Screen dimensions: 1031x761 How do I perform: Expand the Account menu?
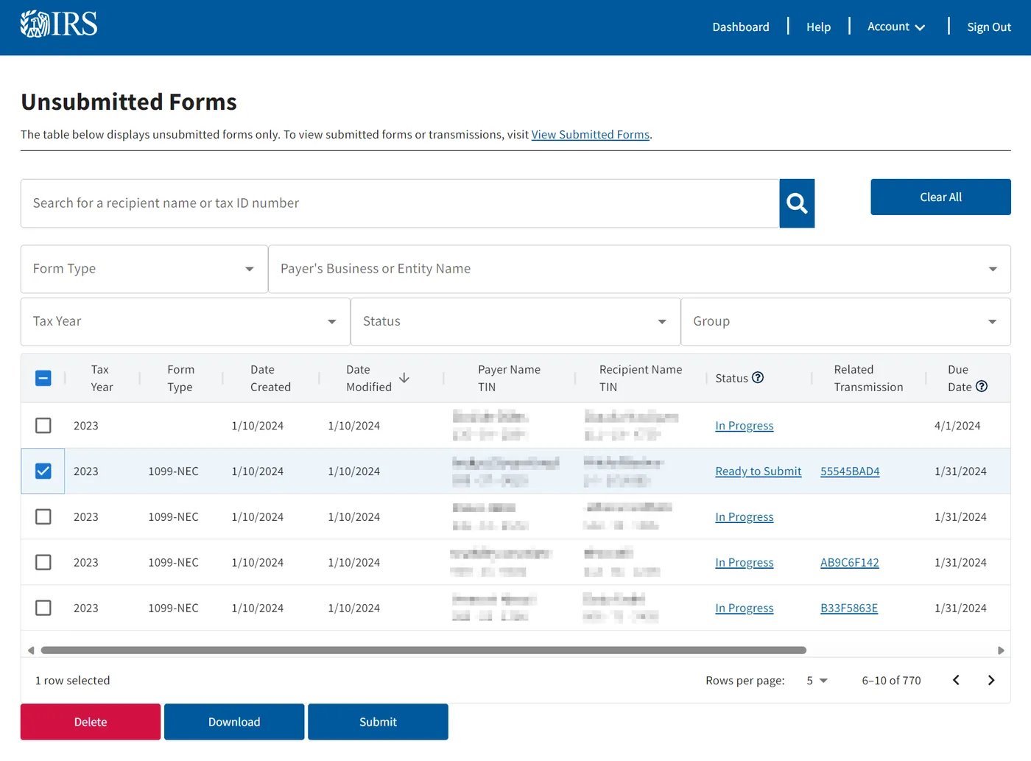click(x=896, y=27)
